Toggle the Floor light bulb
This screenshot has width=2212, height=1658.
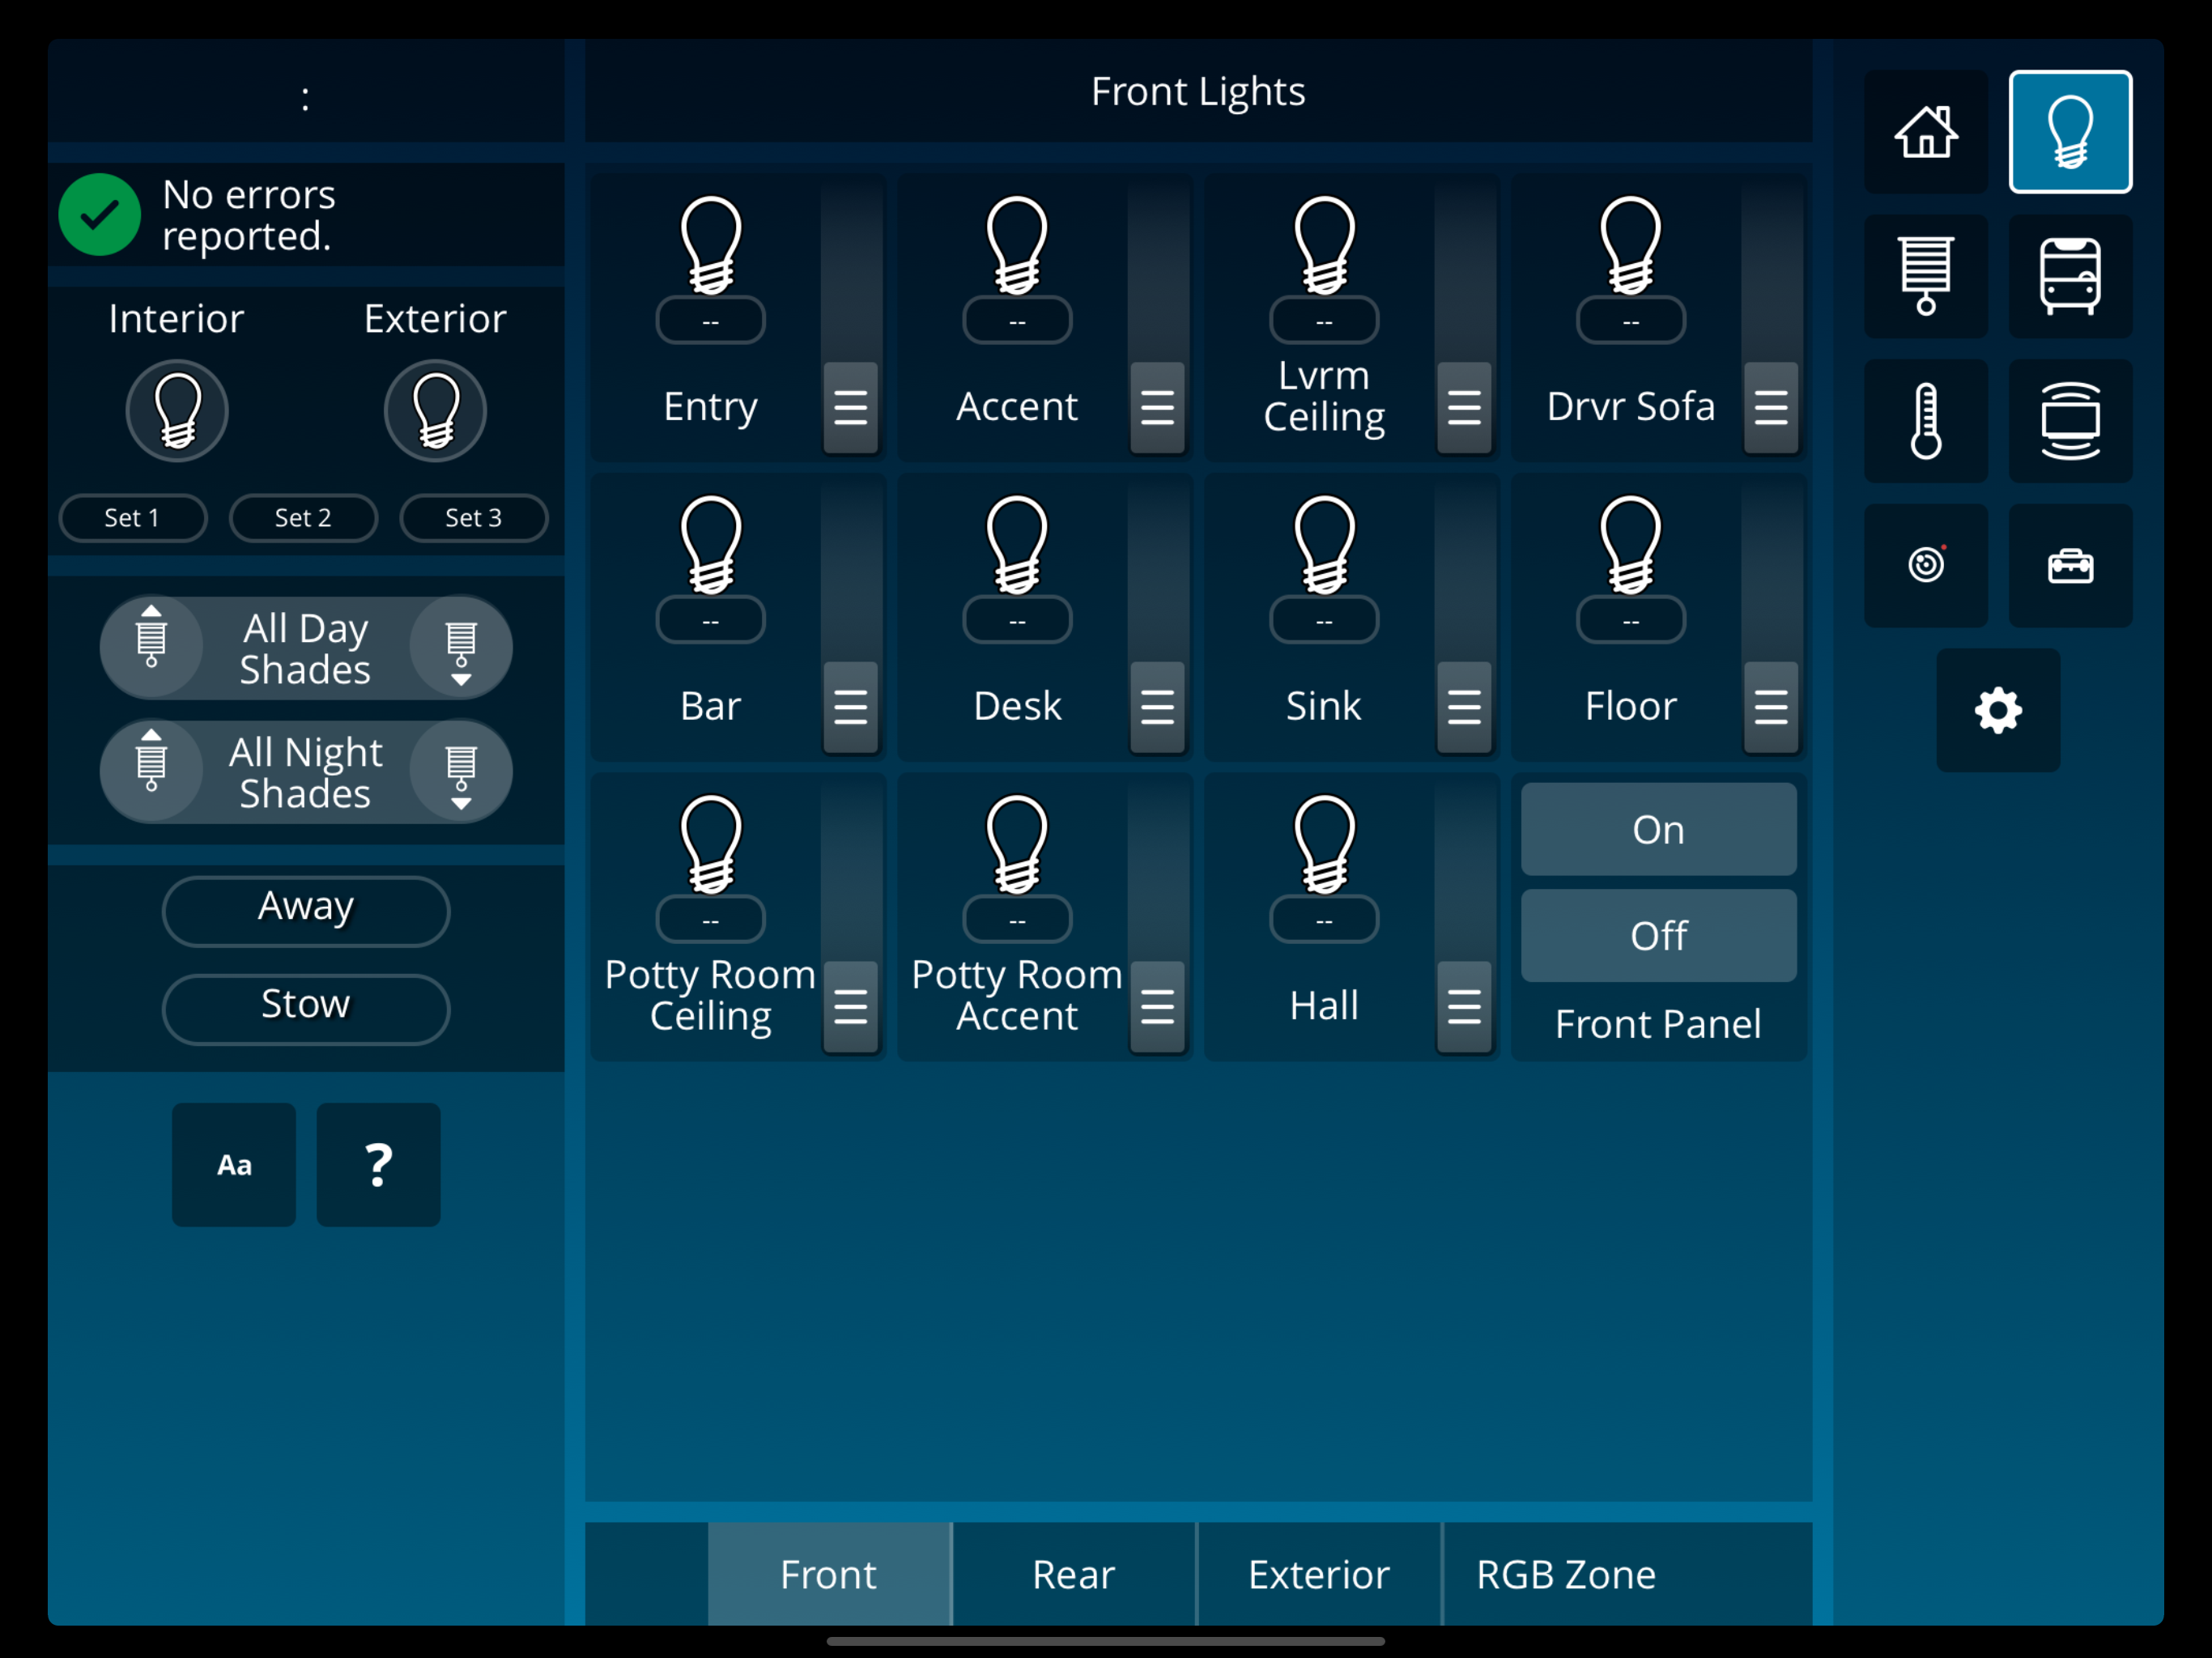coord(1631,545)
